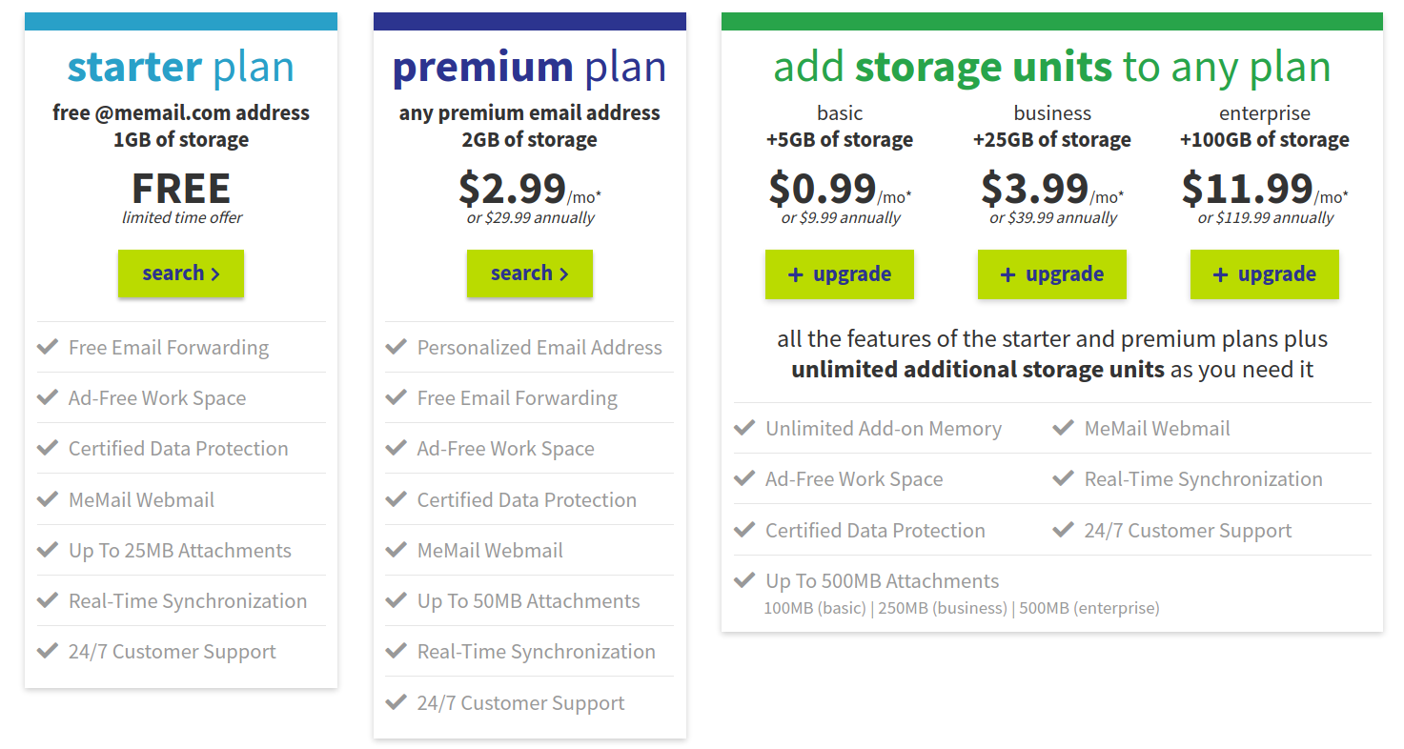Click checkmark beside Unlimited Add-on Memory

point(744,427)
